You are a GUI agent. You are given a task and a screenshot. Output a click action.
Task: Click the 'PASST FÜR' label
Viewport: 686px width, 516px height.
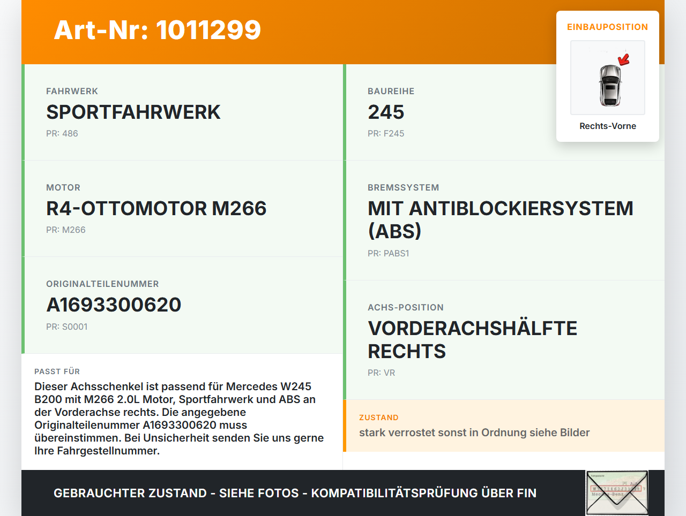pyautogui.click(x=57, y=371)
